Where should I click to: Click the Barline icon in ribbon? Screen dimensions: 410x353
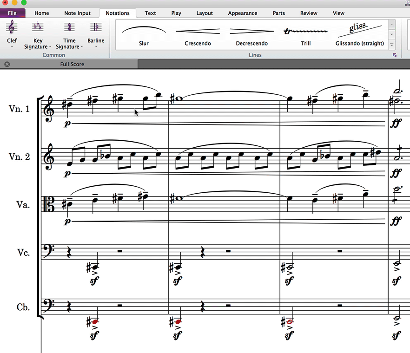[96, 27]
